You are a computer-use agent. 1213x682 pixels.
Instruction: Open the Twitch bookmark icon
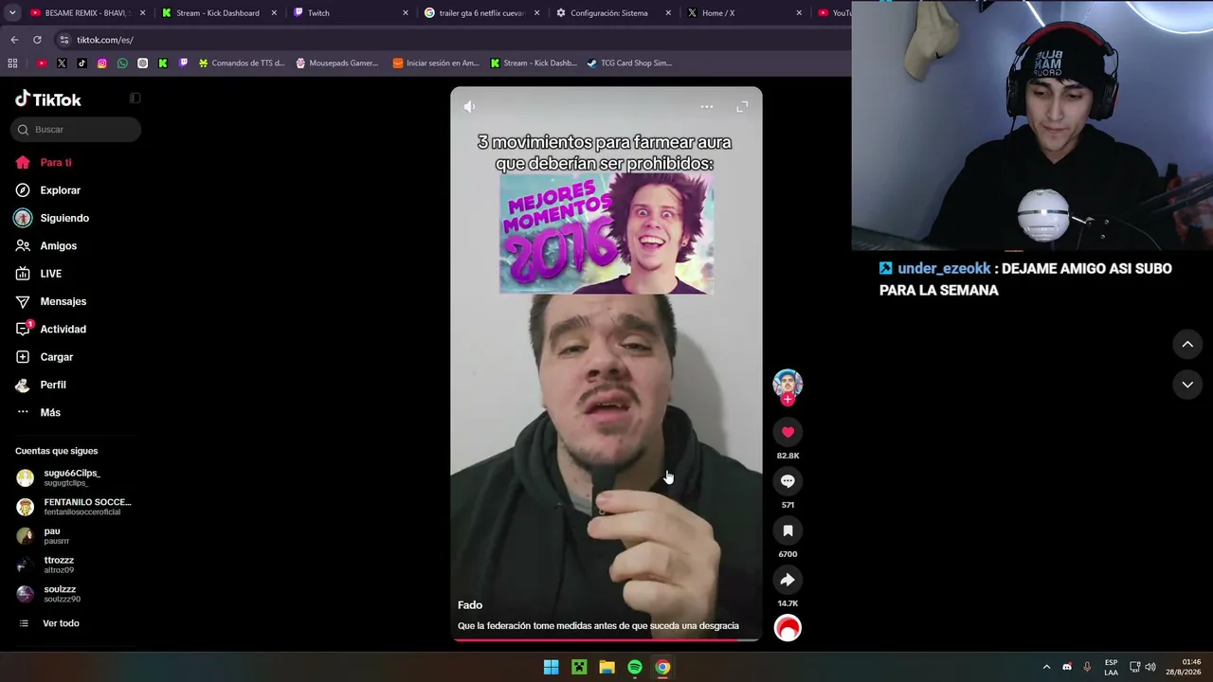183,63
